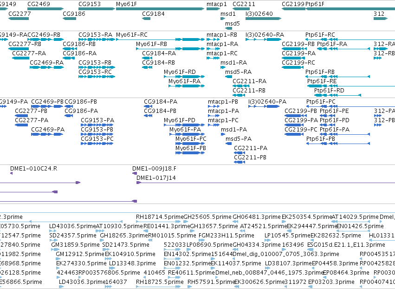Select the DME1-010C24.R BAC label
Image resolution: width=395 pixels, height=289 pixels.
(33, 169)
